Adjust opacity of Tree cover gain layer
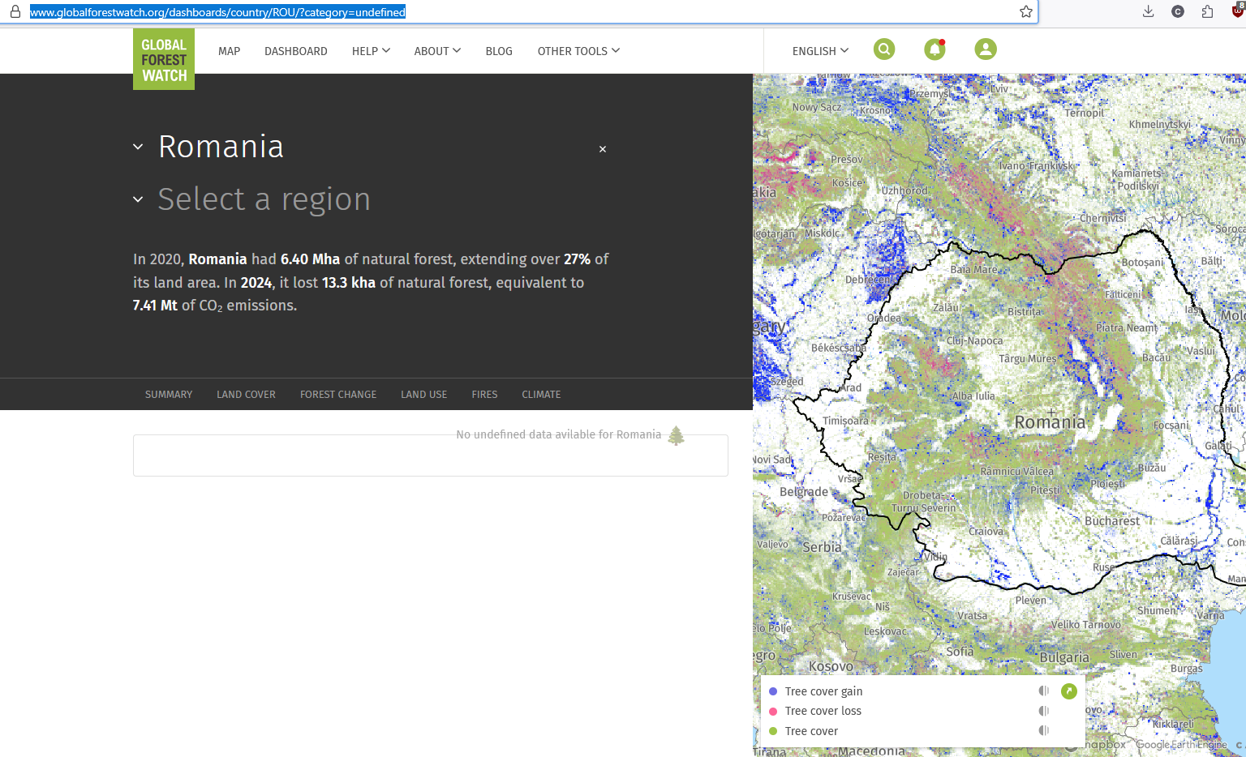1246x757 pixels. point(1044,691)
